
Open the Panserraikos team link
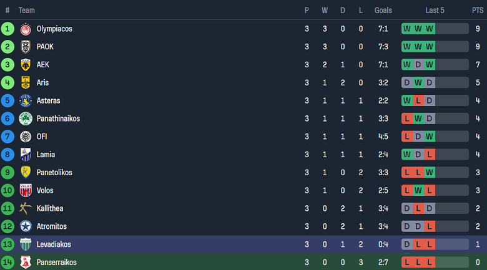pos(56,263)
